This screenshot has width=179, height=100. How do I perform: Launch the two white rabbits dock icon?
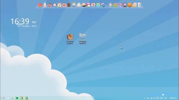pyautogui.click(x=79, y=5)
